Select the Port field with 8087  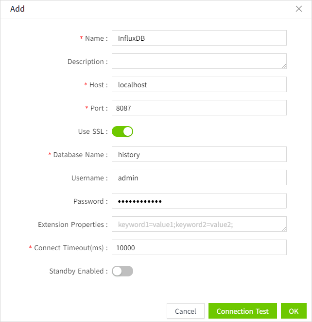click(x=199, y=108)
